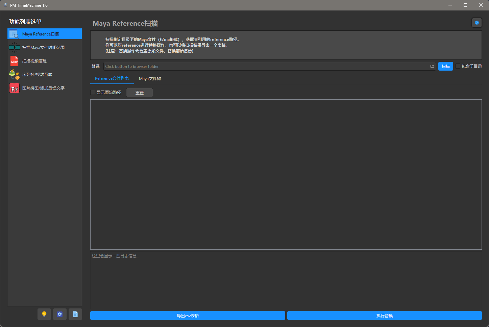Click the folder browse icon in path field
489x327 pixels.
coord(432,66)
